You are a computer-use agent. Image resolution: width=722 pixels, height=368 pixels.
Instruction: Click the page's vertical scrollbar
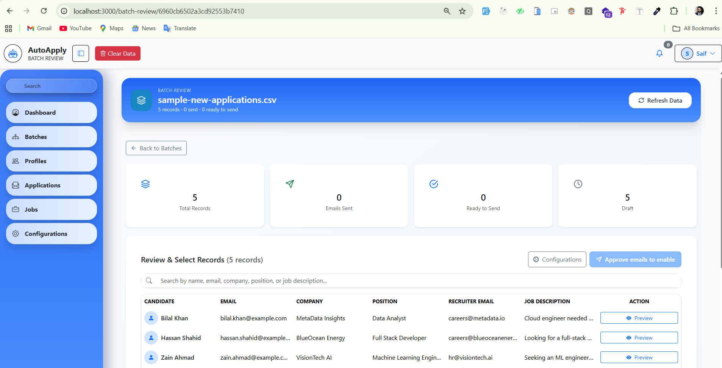point(720,170)
